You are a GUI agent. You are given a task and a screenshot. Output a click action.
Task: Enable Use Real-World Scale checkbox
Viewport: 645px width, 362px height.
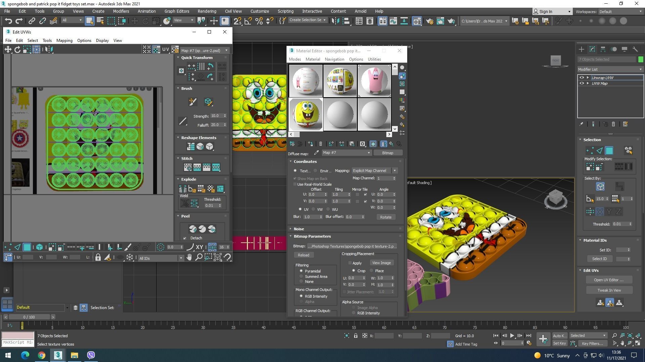(x=295, y=184)
